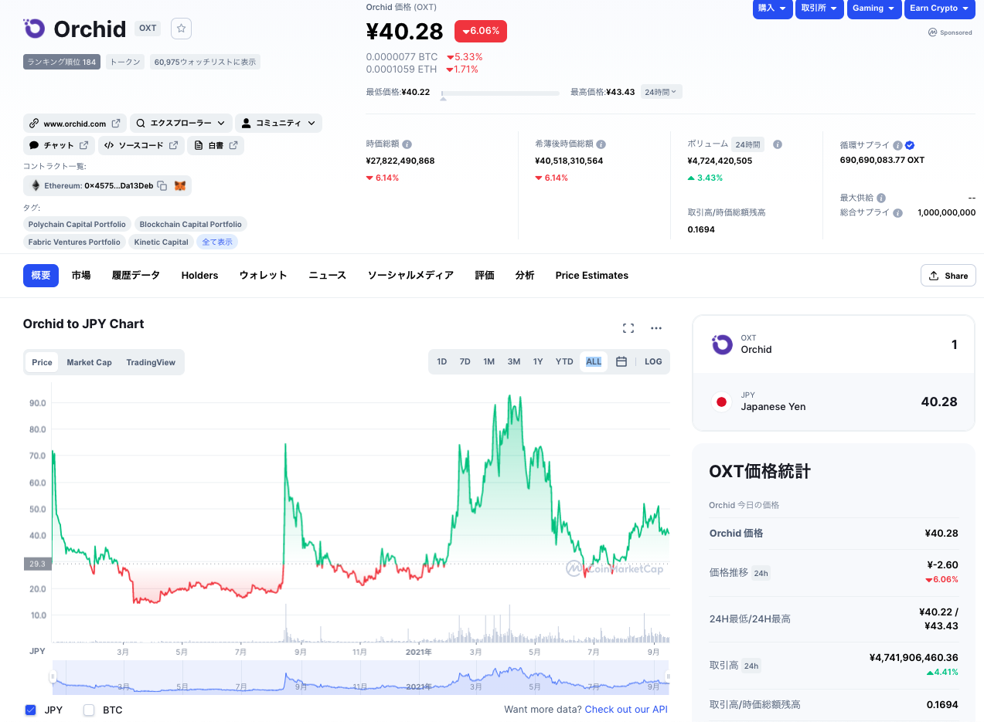Open fullscreen chart view

click(x=628, y=328)
